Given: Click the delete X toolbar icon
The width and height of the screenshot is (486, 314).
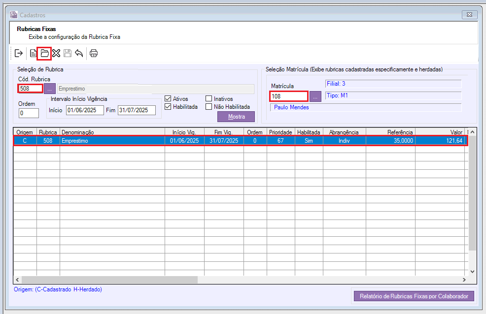Looking at the screenshot, I should (56, 53).
